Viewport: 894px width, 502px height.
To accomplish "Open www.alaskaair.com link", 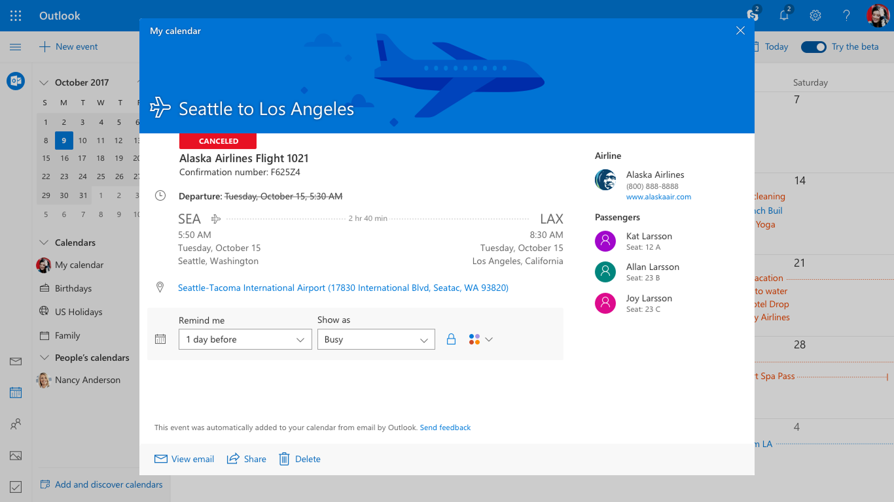I will 658,197.
